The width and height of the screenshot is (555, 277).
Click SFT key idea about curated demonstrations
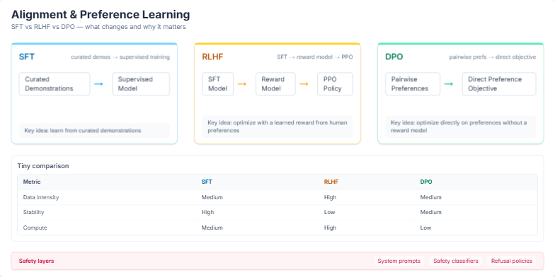(94, 130)
